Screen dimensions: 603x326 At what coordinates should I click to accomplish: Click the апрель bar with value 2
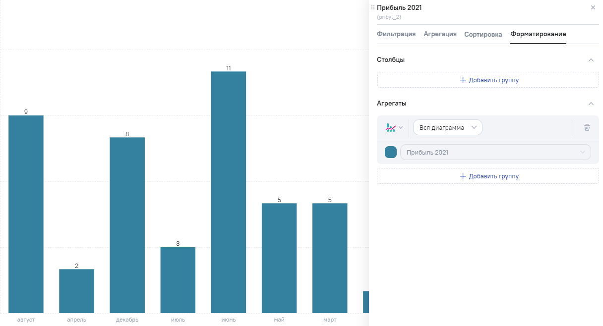pyautogui.click(x=76, y=291)
